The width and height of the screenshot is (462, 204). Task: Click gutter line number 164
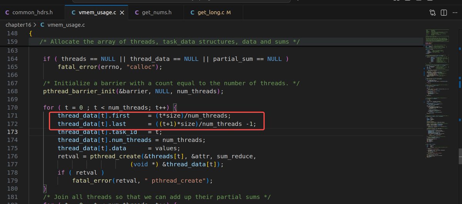[x=12, y=59]
